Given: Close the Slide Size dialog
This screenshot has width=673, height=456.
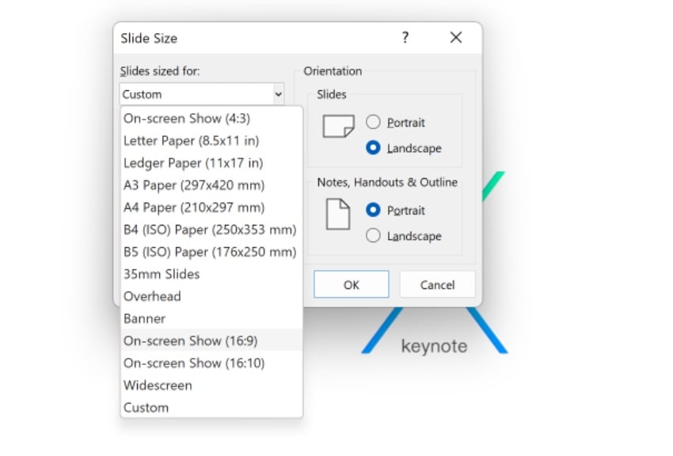Looking at the screenshot, I should [x=455, y=37].
